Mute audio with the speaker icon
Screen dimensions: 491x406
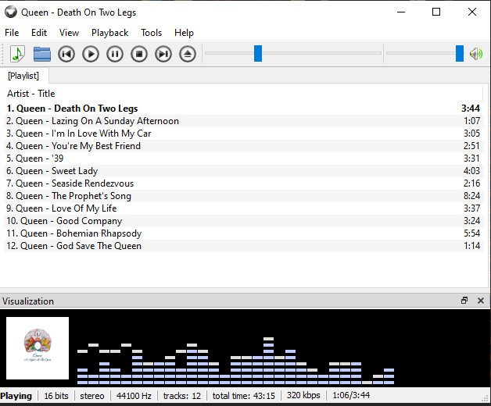pos(476,54)
